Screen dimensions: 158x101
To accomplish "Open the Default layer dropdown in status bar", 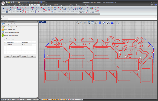I will tap(76, 100).
